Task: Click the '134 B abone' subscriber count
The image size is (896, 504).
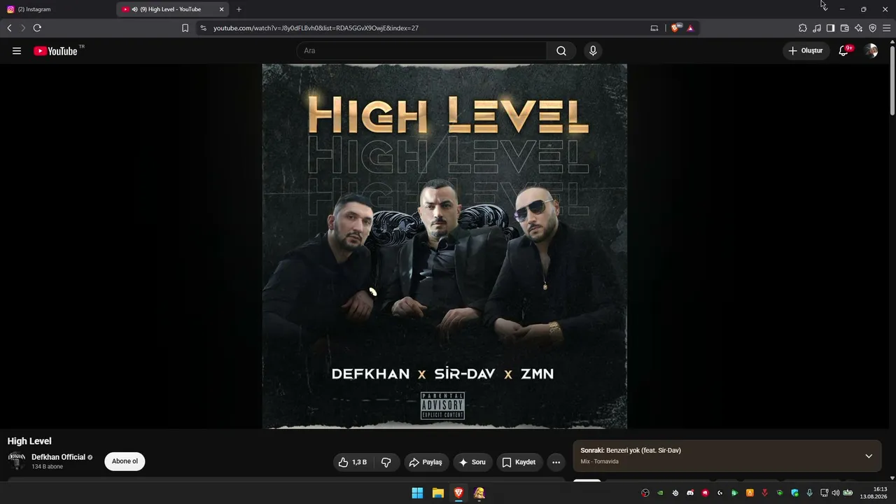Action: (47, 467)
